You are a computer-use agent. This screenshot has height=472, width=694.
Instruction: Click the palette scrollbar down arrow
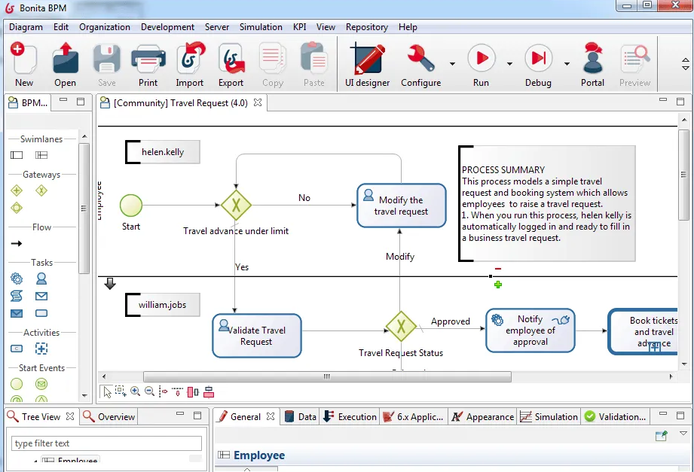pos(84,396)
